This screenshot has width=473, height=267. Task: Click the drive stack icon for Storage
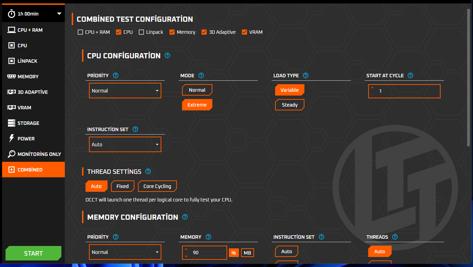[11, 123]
